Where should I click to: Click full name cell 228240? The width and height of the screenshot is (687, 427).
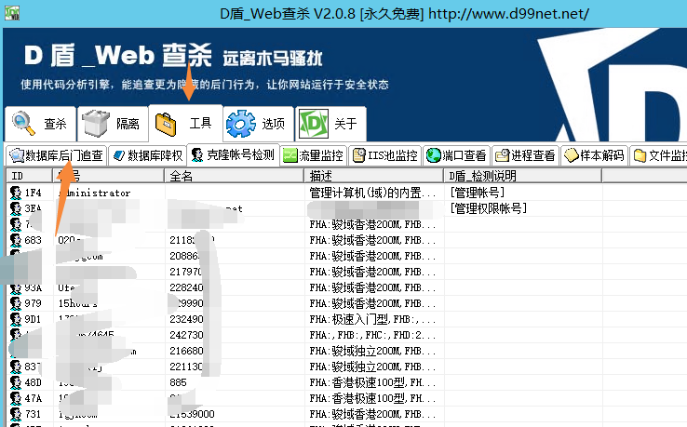pyautogui.click(x=186, y=287)
